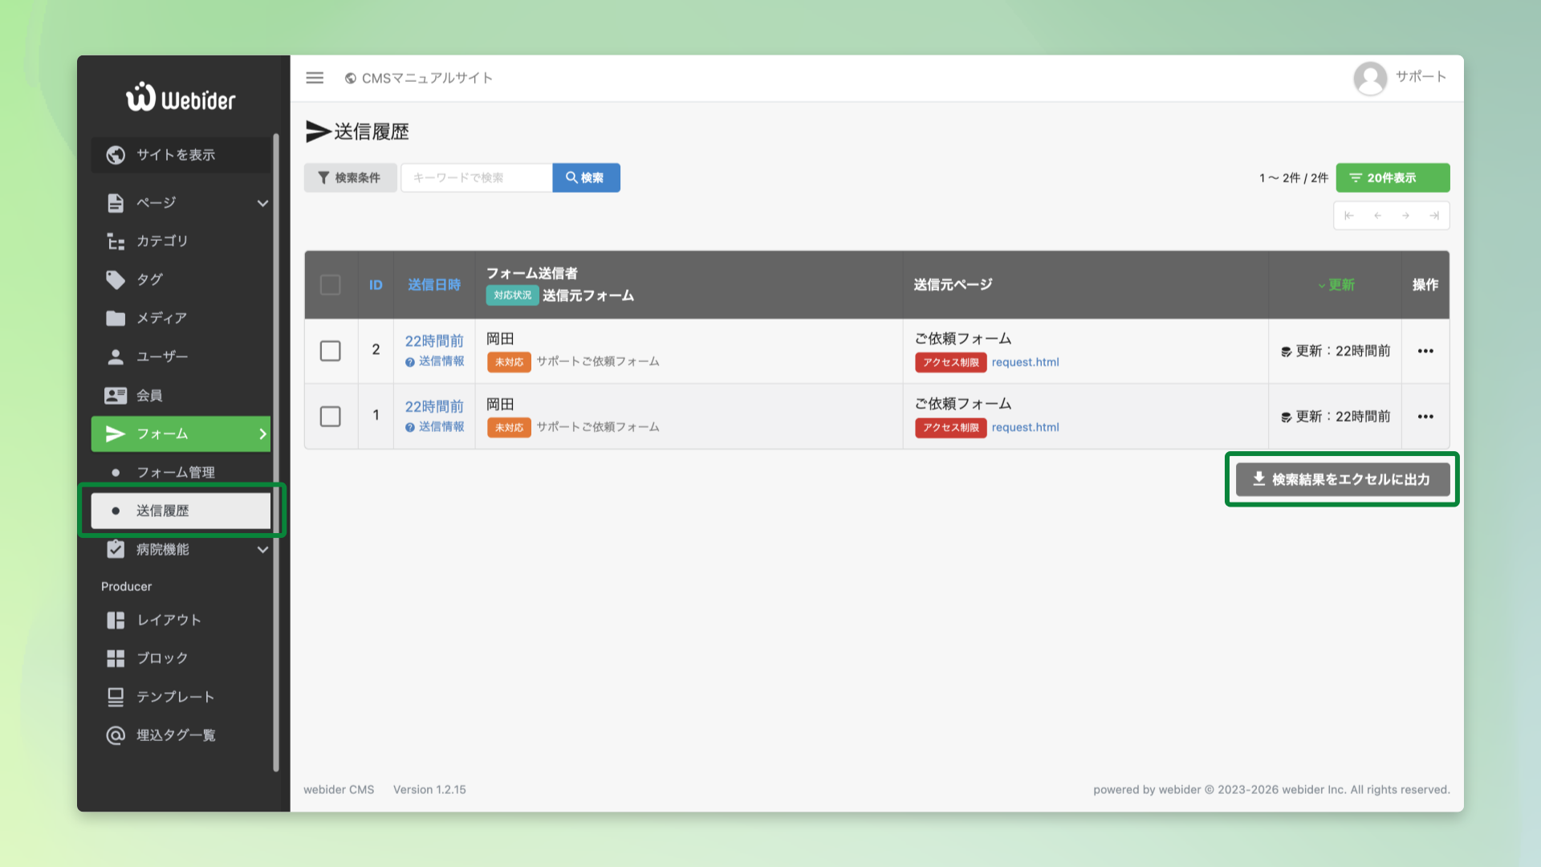Click CMSマニュアルサイト site name
The image size is (1541, 867).
[427, 78]
